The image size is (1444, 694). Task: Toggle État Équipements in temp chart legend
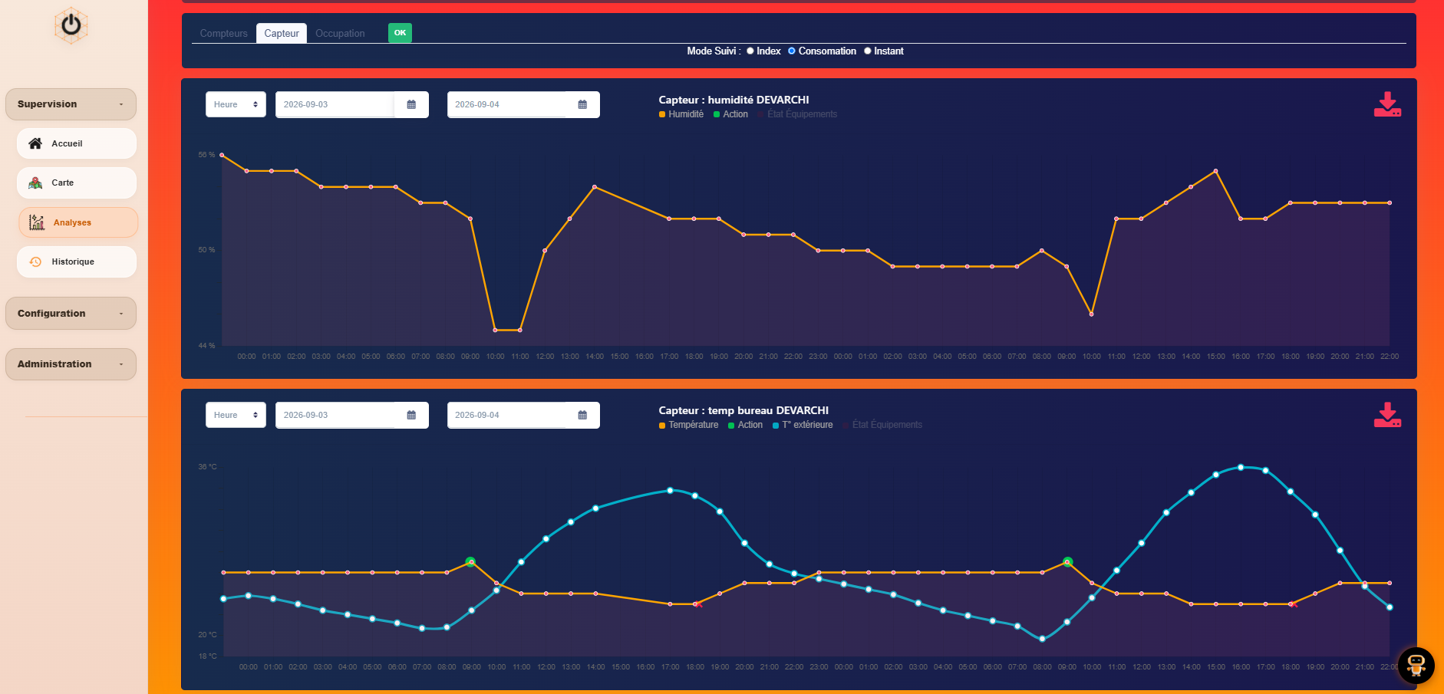coord(882,425)
